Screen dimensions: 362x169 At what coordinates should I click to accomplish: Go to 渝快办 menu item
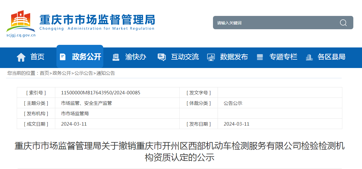tap(136, 57)
